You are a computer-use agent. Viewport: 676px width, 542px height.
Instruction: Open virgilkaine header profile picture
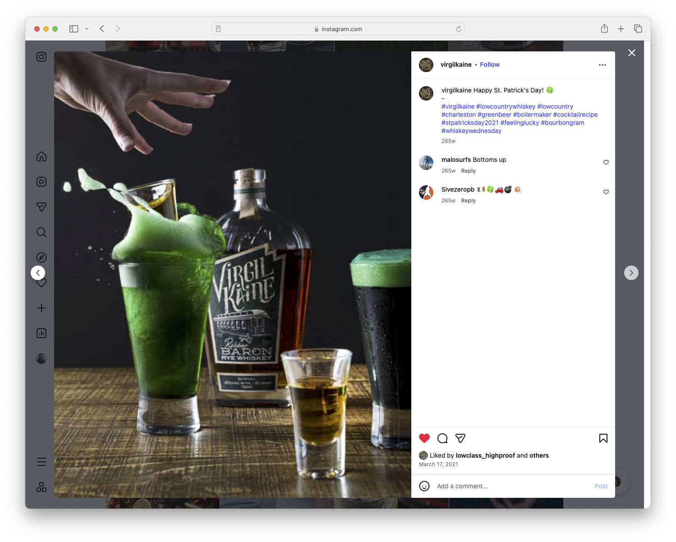[426, 65]
